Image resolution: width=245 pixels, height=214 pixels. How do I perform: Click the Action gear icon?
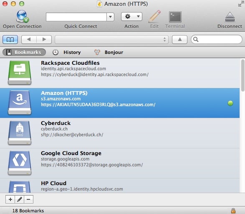pyautogui.click(x=128, y=16)
